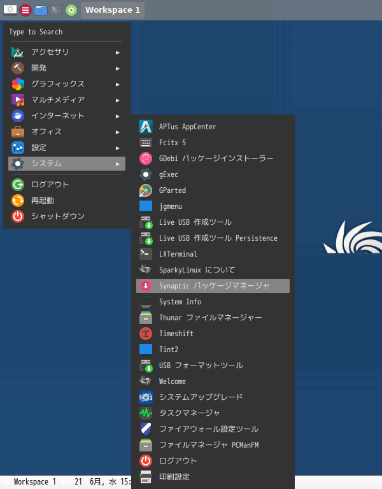Click the Tint2 blue square icon
The image size is (382, 489).
(146, 350)
